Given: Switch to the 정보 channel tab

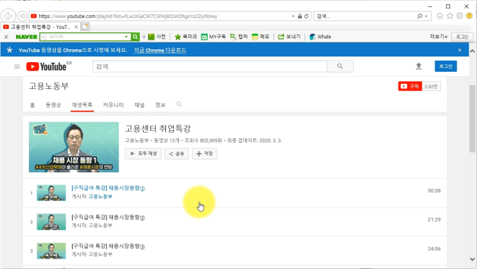Looking at the screenshot, I should point(160,105).
